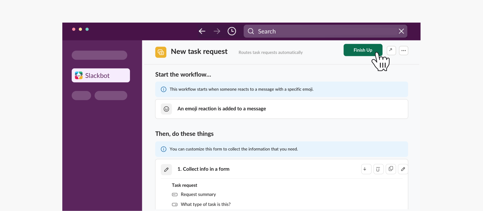
Task: Click the red window close dot
Action: click(x=74, y=29)
